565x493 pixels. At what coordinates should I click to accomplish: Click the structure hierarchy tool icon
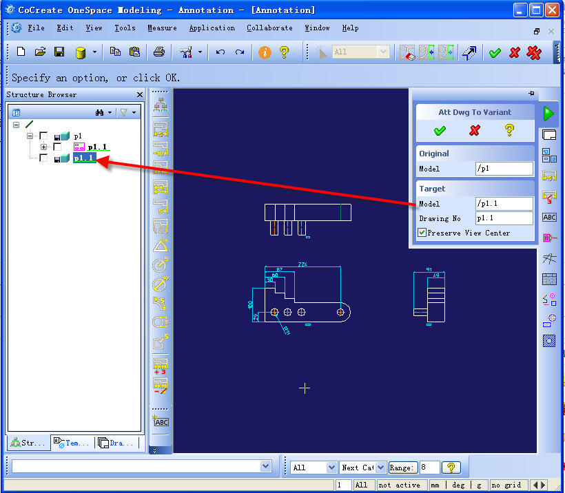tap(161, 105)
